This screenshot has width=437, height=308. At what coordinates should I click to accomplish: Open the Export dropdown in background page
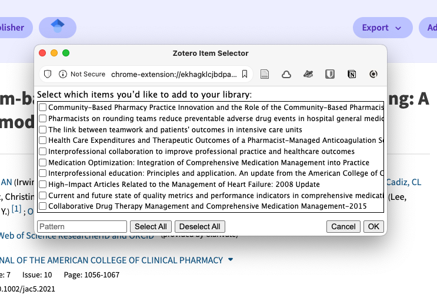pyautogui.click(x=382, y=28)
